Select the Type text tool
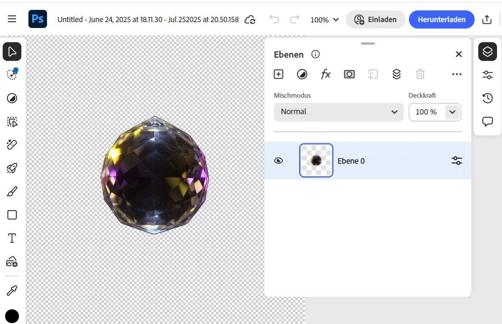502x324 pixels. coord(12,238)
